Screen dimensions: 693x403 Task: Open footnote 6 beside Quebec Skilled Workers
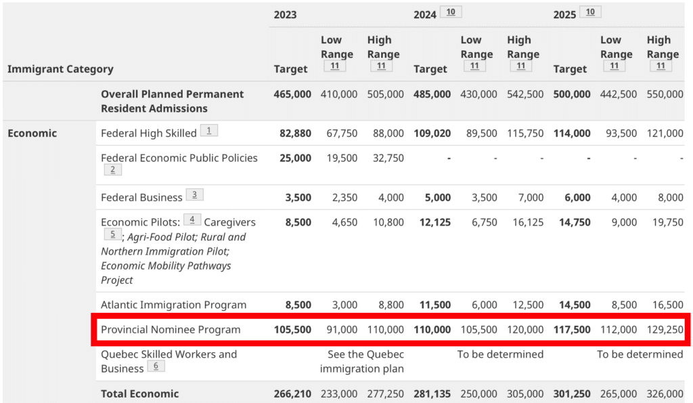(x=156, y=366)
